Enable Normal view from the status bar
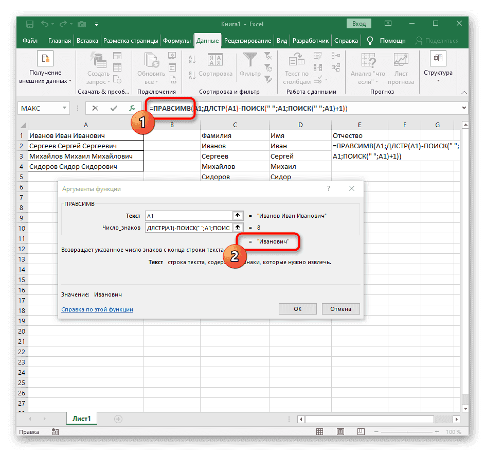 pyautogui.click(x=320, y=431)
